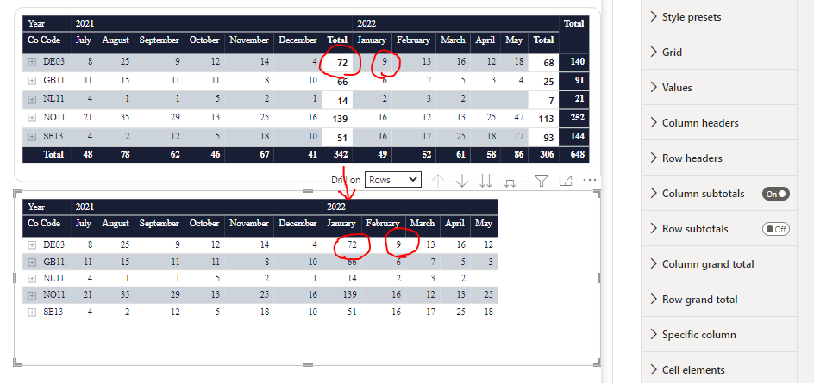The height and width of the screenshot is (383, 814).
Task: Open the visual's more options ellipsis
Action: [x=590, y=180]
